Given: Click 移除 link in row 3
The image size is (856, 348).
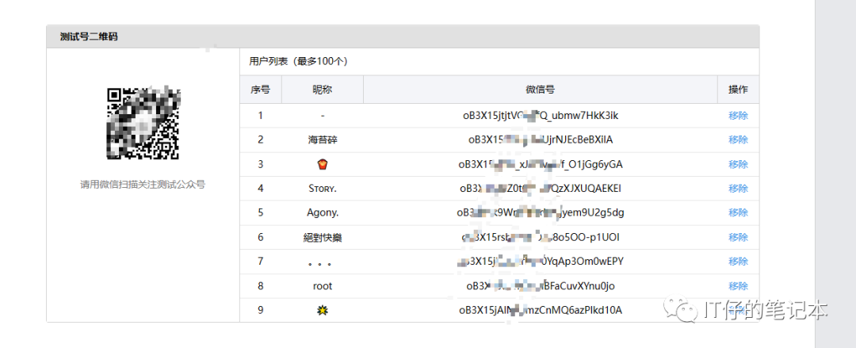Looking at the screenshot, I should (738, 164).
